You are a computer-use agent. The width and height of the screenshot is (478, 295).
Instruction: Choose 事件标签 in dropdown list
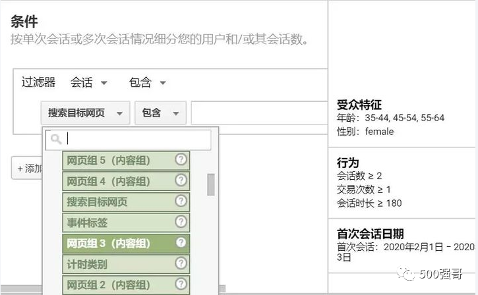tap(126, 223)
